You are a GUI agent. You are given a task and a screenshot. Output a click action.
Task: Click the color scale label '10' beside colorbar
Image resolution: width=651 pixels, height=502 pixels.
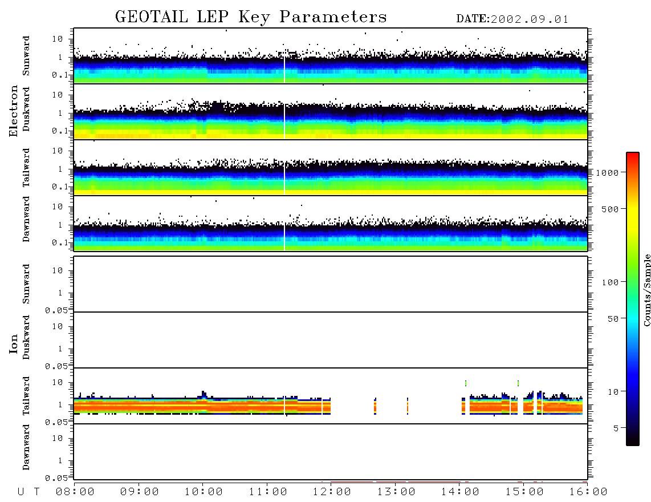tap(612, 392)
